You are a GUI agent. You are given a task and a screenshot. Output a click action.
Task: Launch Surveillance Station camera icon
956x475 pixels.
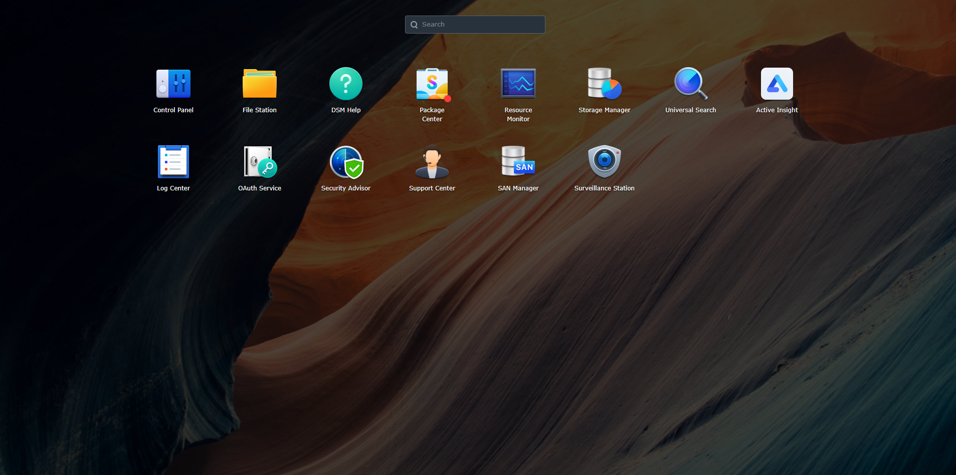(x=604, y=162)
